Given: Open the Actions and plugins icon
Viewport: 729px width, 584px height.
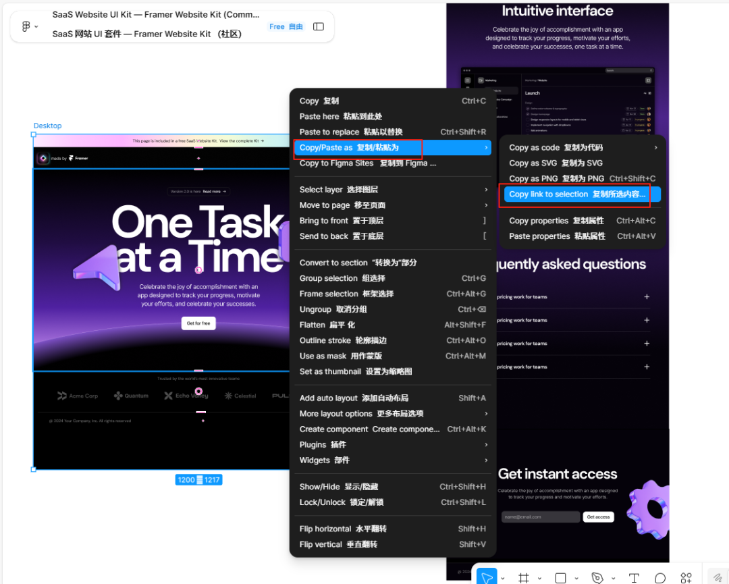Looking at the screenshot, I should click(686, 577).
